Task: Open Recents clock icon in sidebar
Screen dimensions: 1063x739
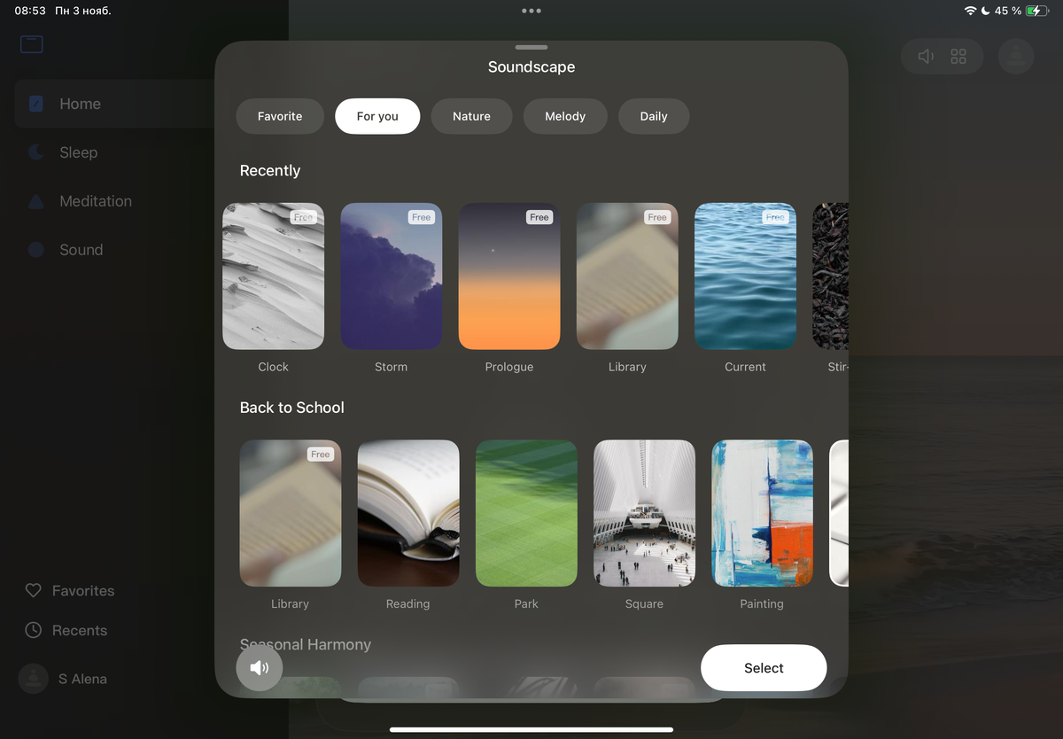Action: [x=34, y=630]
